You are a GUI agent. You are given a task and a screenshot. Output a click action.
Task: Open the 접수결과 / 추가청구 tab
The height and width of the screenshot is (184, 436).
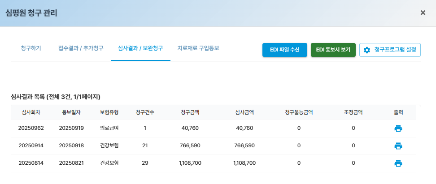click(x=81, y=48)
